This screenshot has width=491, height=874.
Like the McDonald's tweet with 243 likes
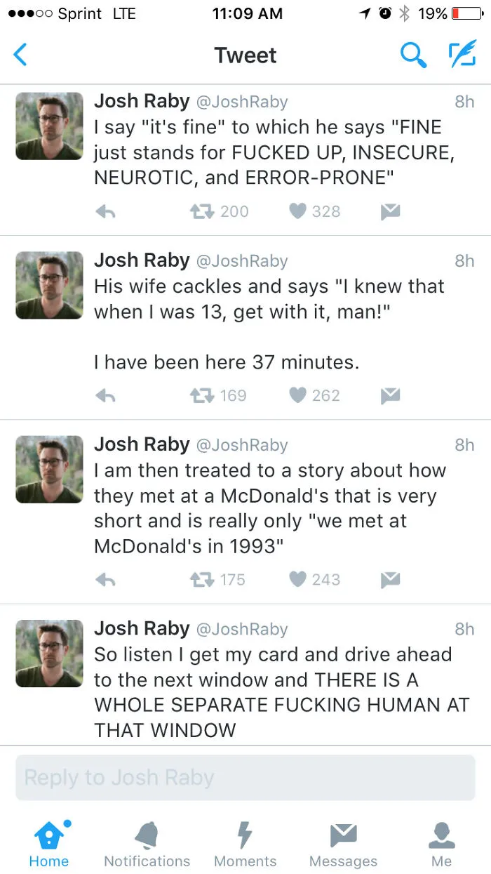tap(298, 580)
